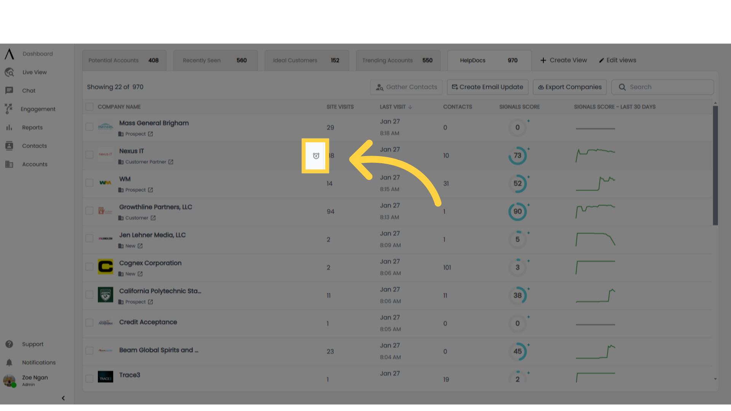Expand the Edit Views options
The height and width of the screenshot is (411, 731).
click(617, 60)
